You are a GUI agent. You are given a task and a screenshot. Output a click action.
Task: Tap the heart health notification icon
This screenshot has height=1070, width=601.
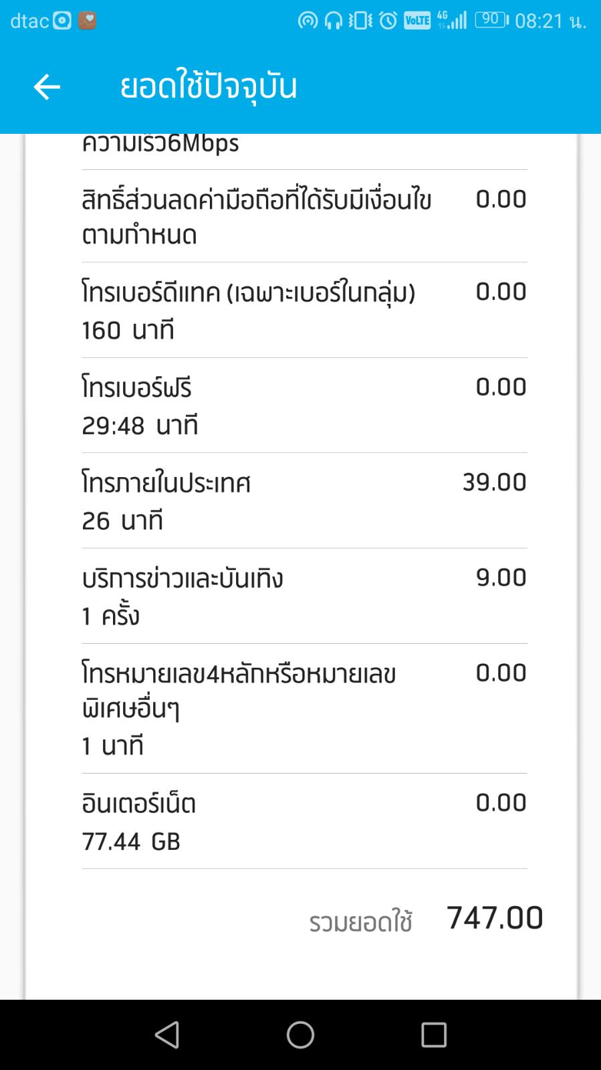coord(87,21)
